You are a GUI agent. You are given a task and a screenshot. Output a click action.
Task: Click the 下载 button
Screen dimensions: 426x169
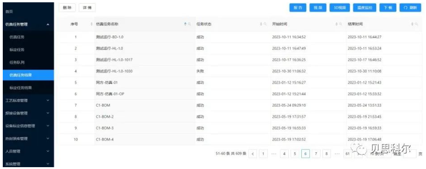pyautogui.click(x=388, y=8)
